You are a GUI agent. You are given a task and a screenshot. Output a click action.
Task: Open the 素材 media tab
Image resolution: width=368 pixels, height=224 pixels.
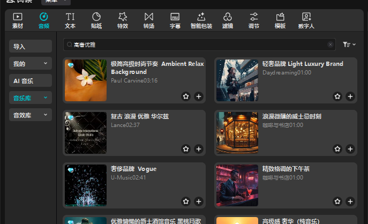(x=18, y=20)
